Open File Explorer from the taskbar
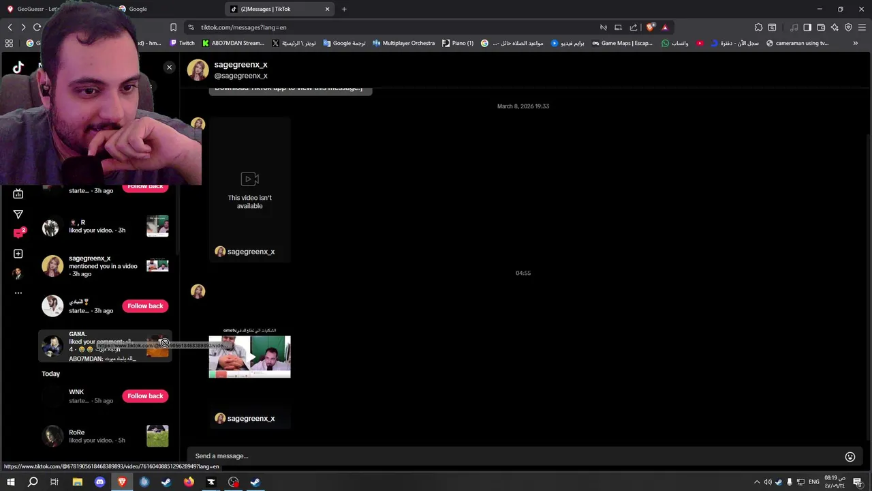Image resolution: width=872 pixels, height=491 pixels. (78, 482)
